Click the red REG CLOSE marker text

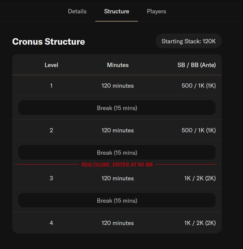(x=117, y=165)
